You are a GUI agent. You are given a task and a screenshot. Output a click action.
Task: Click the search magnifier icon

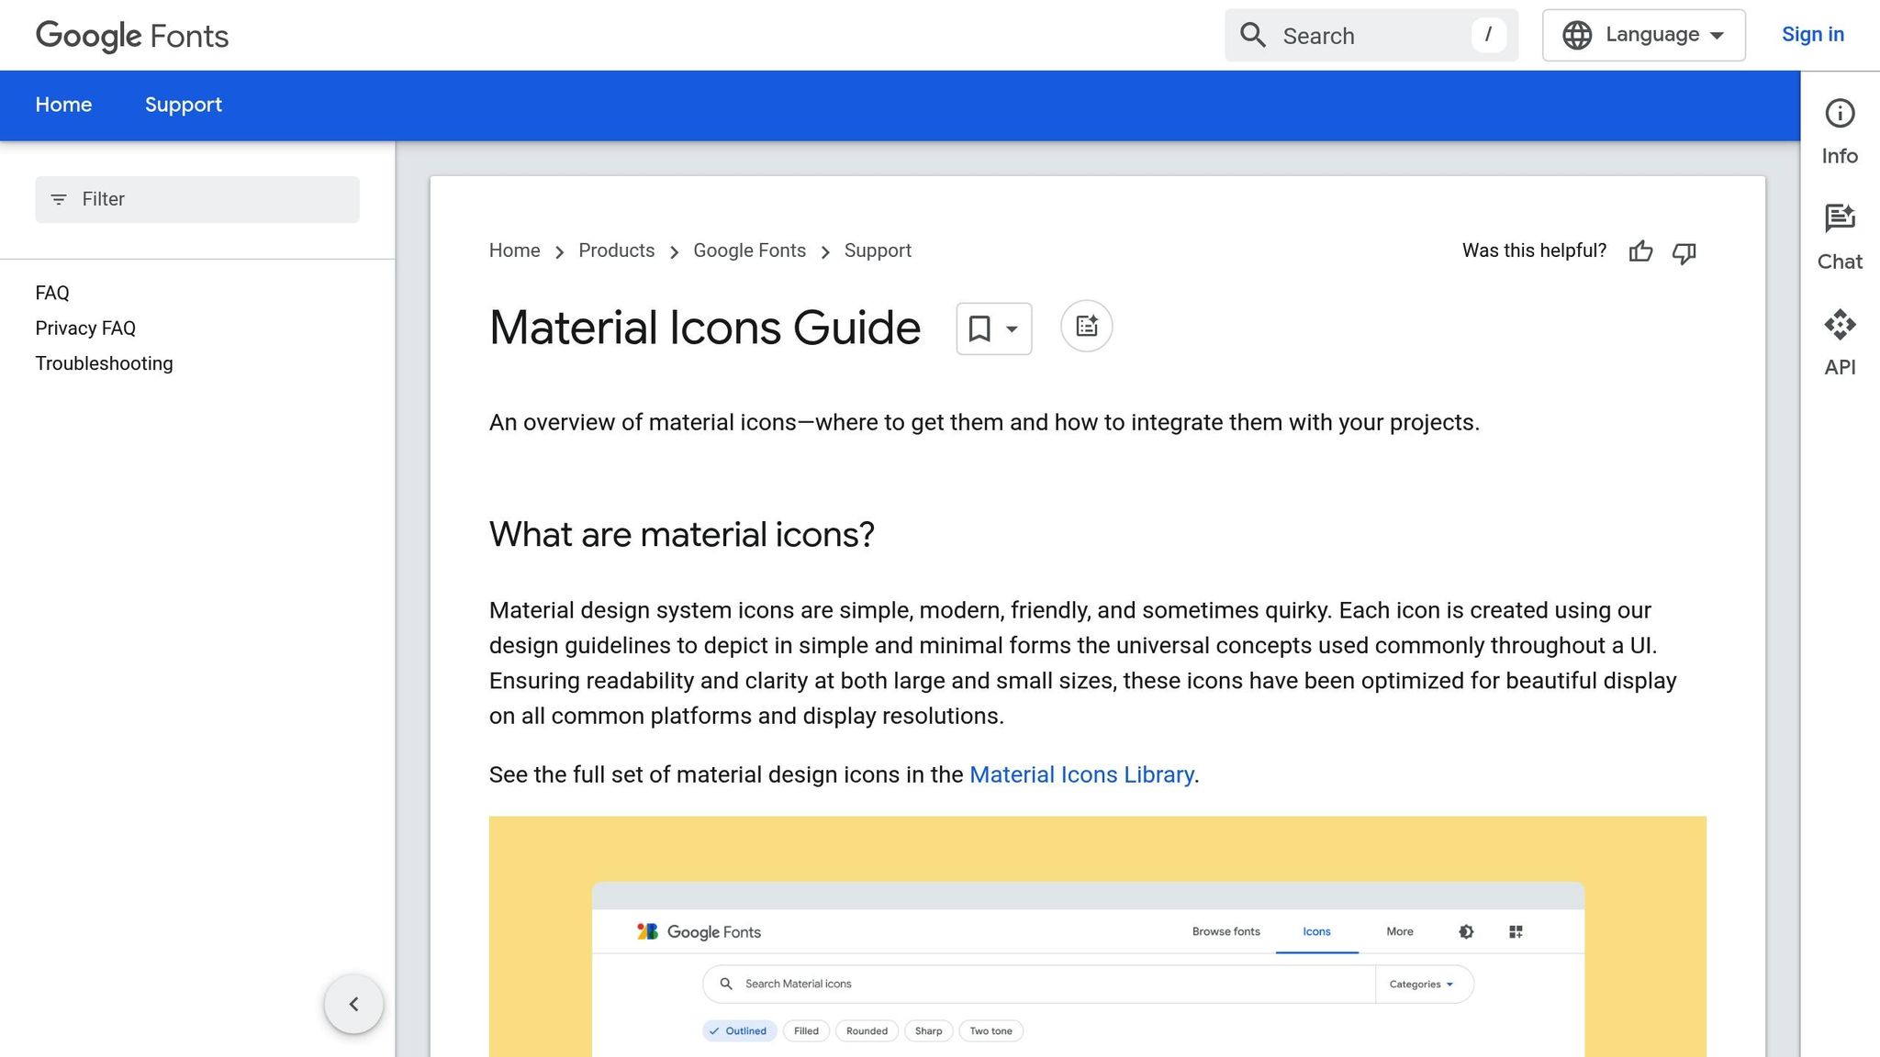click(x=1252, y=35)
